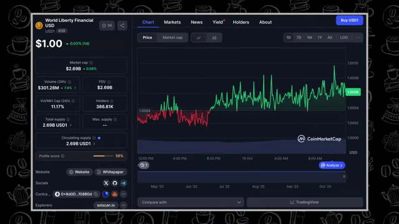
Task: Click the Max. supply info icon
Action: (x=115, y=119)
